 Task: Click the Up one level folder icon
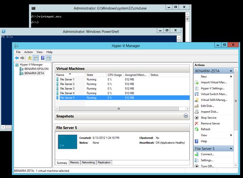coord(30,58)
